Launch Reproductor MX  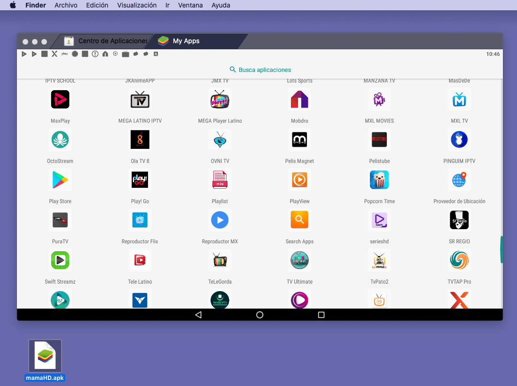[219, 220]
